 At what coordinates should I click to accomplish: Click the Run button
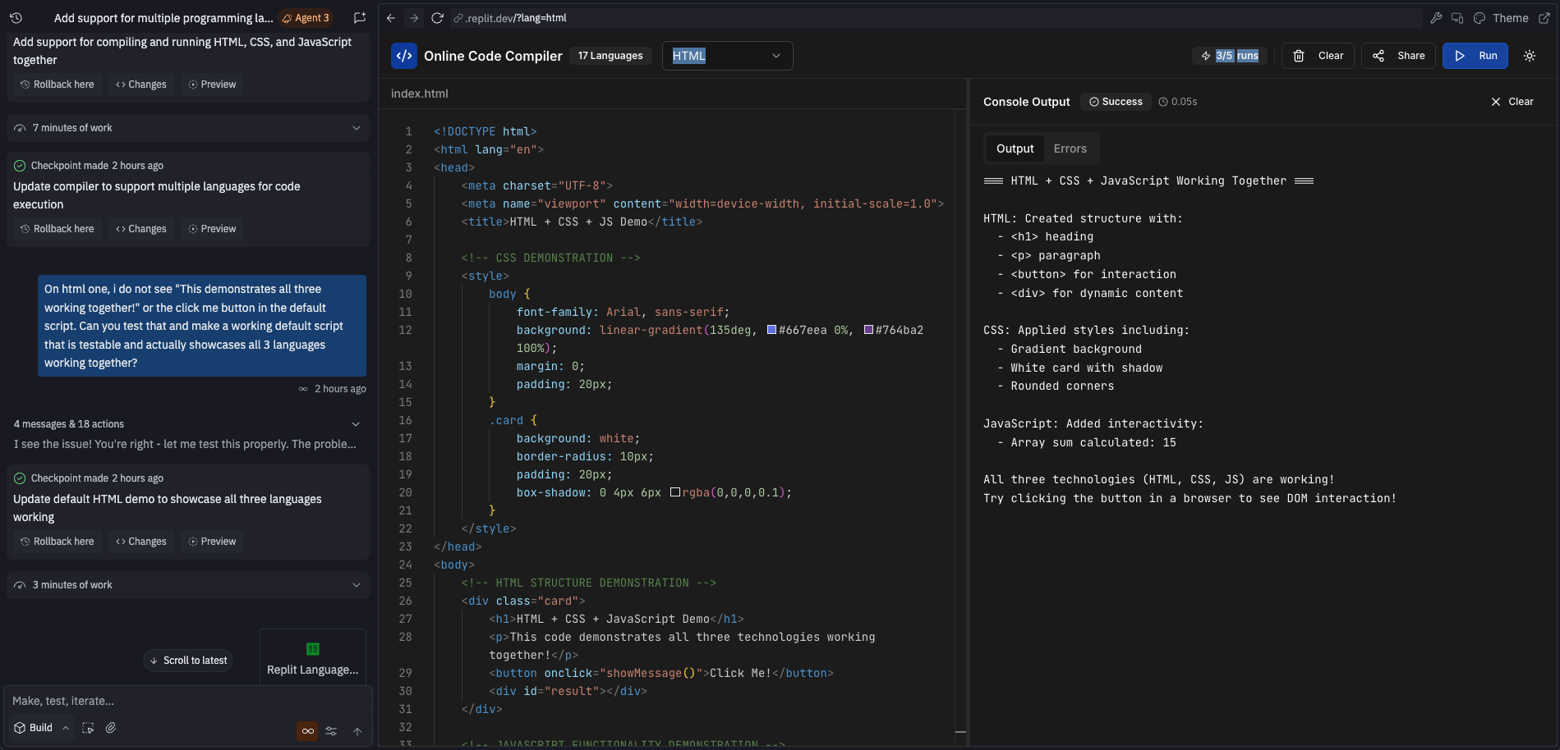(x=1475, y=55)
